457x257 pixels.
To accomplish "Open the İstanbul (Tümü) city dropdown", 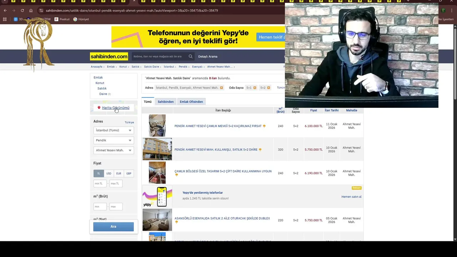I will click(114, 130).
